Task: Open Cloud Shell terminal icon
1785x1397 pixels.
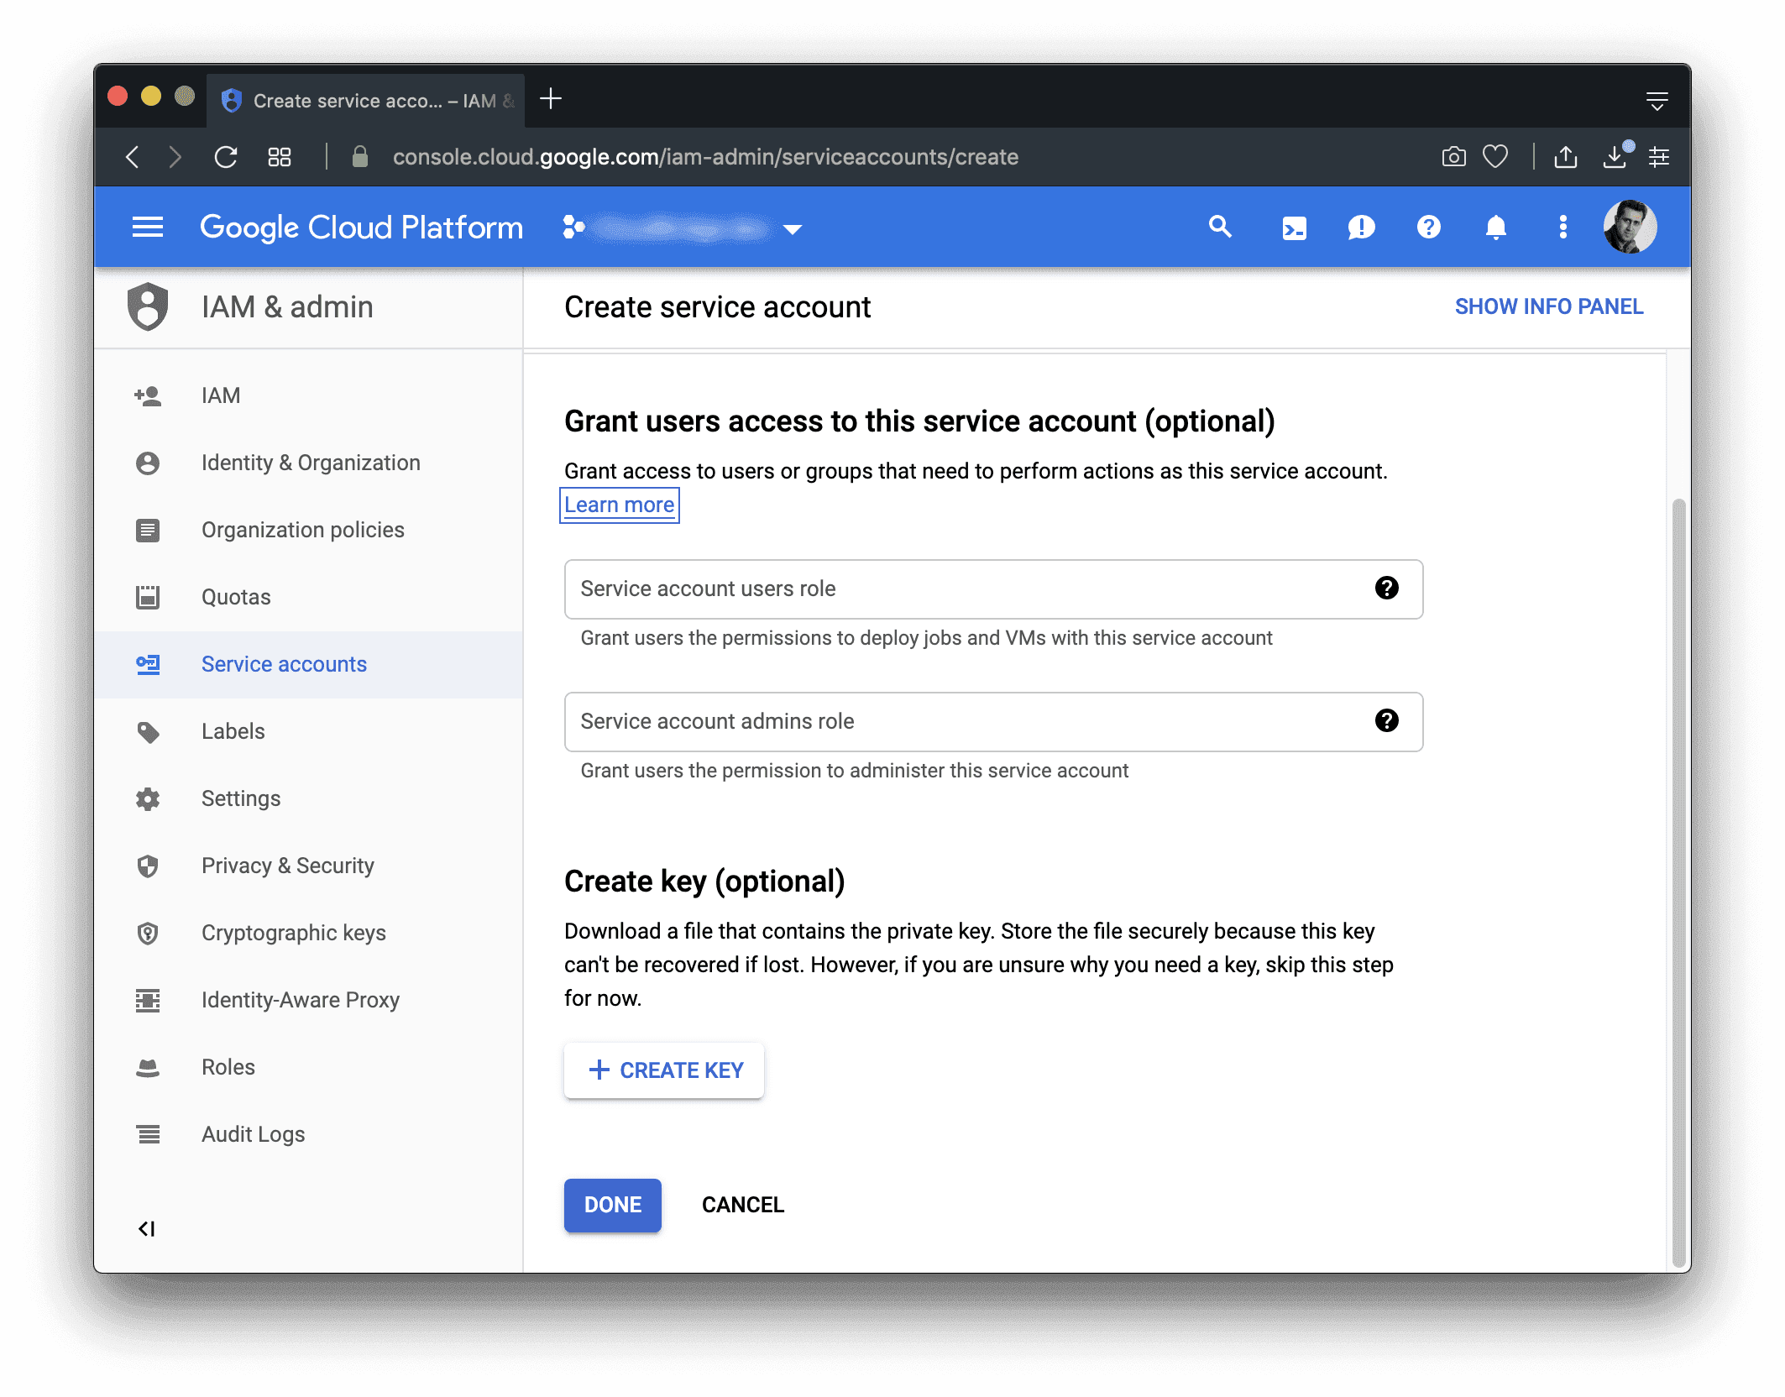Action: [x=1294, y=228]
